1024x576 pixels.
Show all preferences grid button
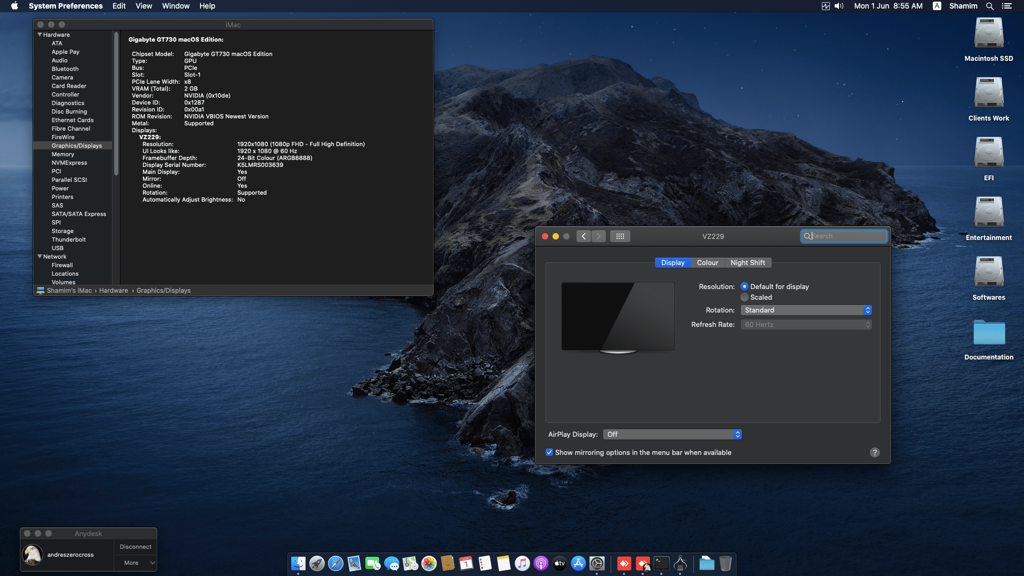pos(620,236)
